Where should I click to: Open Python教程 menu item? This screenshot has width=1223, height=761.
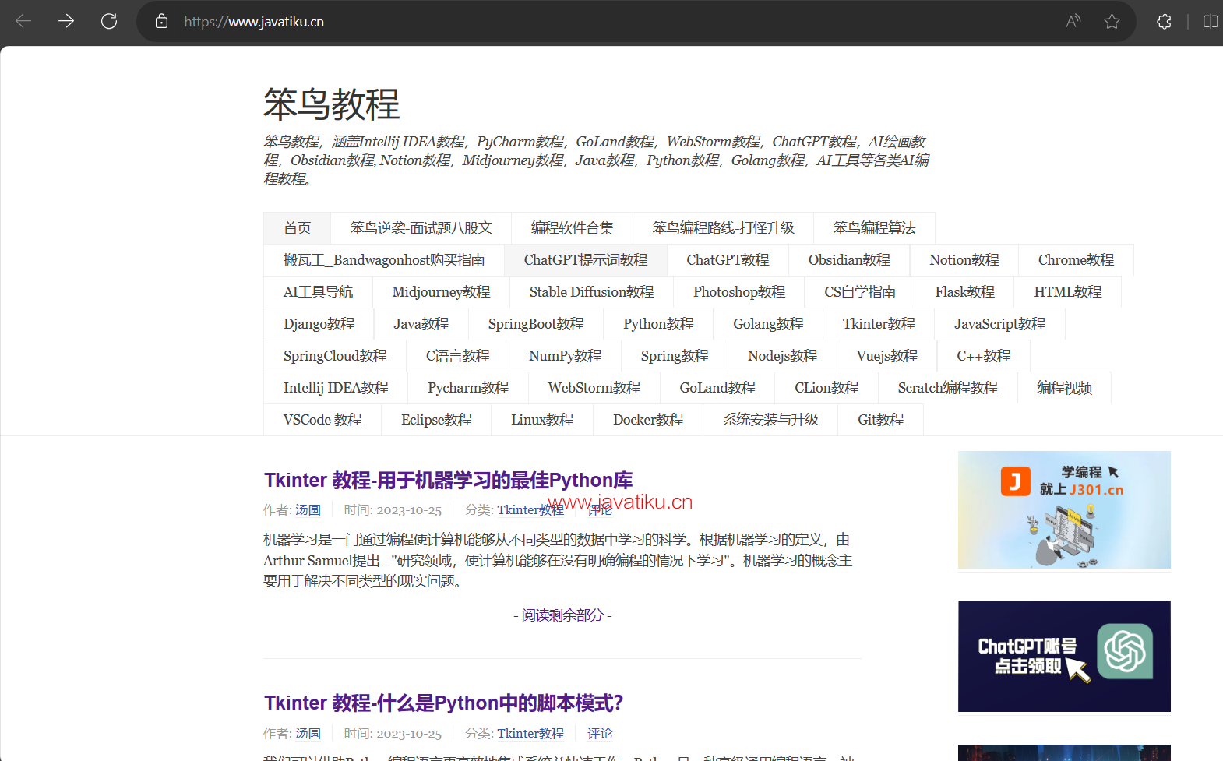[x=658, y=324]
